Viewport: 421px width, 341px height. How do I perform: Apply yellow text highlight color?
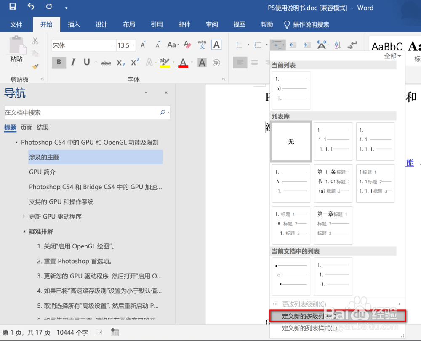[164, 63]
